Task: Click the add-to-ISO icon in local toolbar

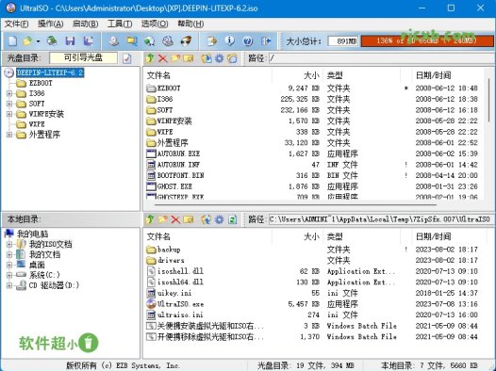Action: 207,219
